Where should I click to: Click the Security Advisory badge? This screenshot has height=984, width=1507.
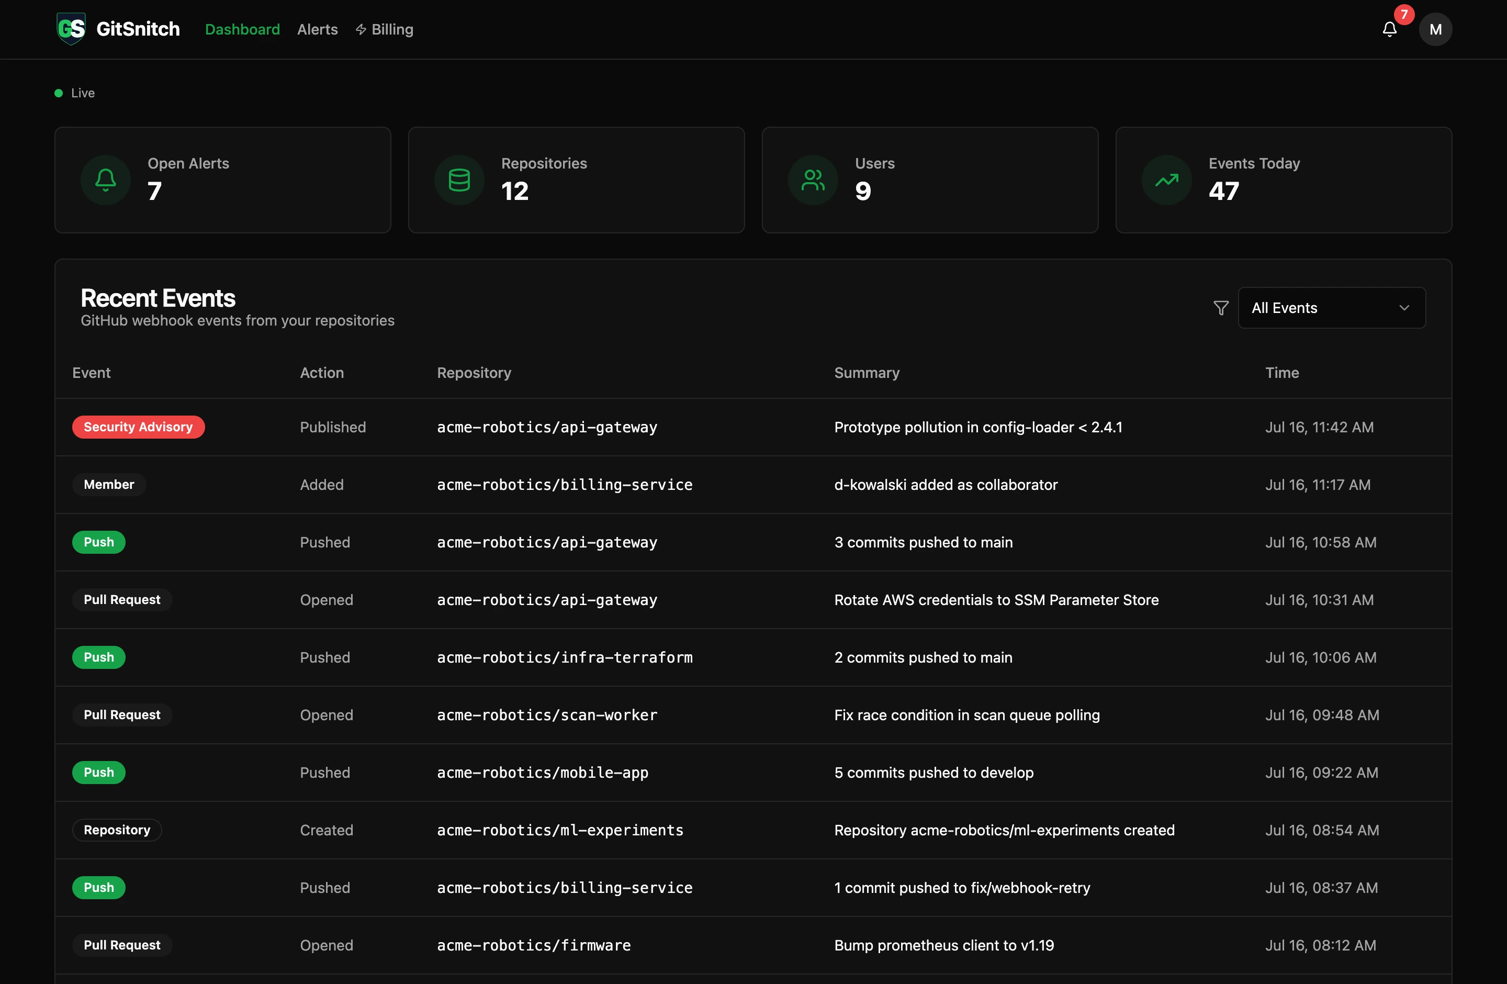(x=138, y=427)
